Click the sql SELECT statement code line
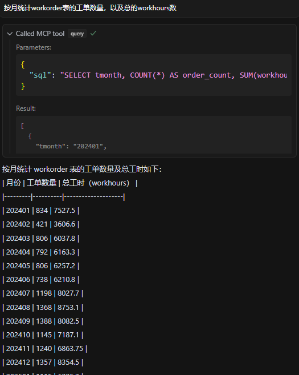299x375 pixels. click(x=158, y=75)
